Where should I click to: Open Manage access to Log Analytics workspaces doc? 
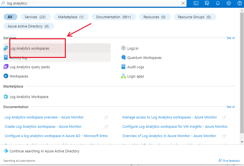pyautogui.click(x=170, y=117)
